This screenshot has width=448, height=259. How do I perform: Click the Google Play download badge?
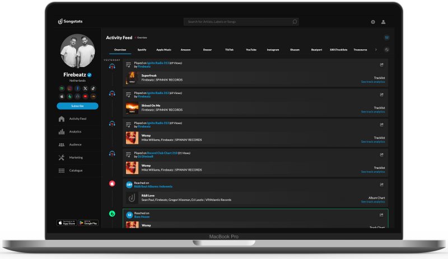tap(88, 223)
